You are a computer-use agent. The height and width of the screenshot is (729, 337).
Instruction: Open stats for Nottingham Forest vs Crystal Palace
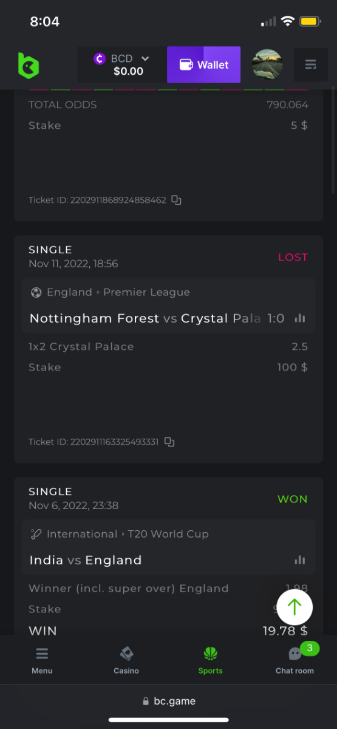click(299, 318)
